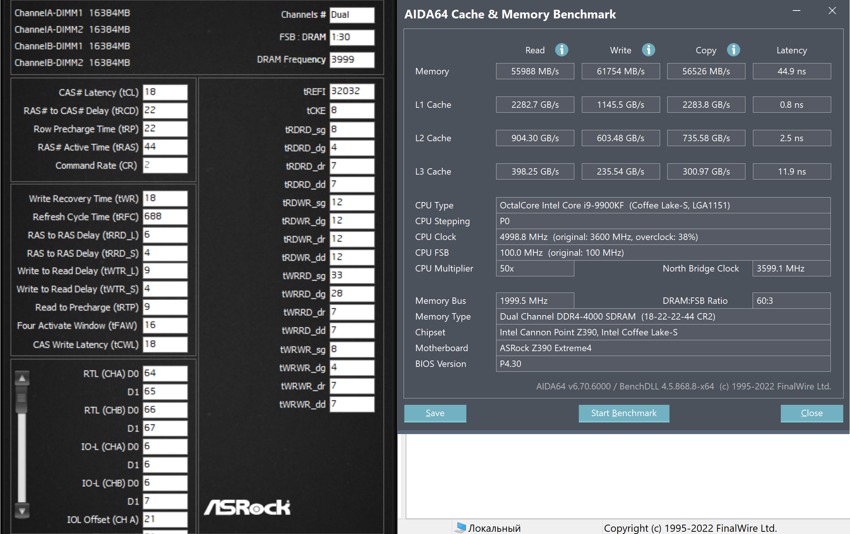Click the Memory Latency result box

pyautogui.click(x=791, y=71)
